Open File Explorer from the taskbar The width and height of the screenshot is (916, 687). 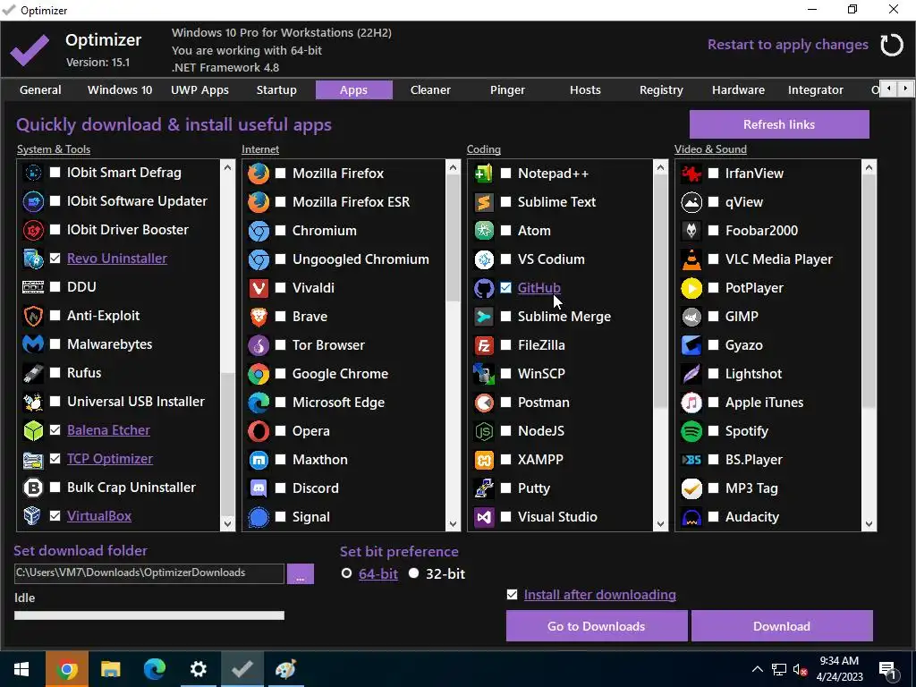pyautogui.click(x=110, y=669)
